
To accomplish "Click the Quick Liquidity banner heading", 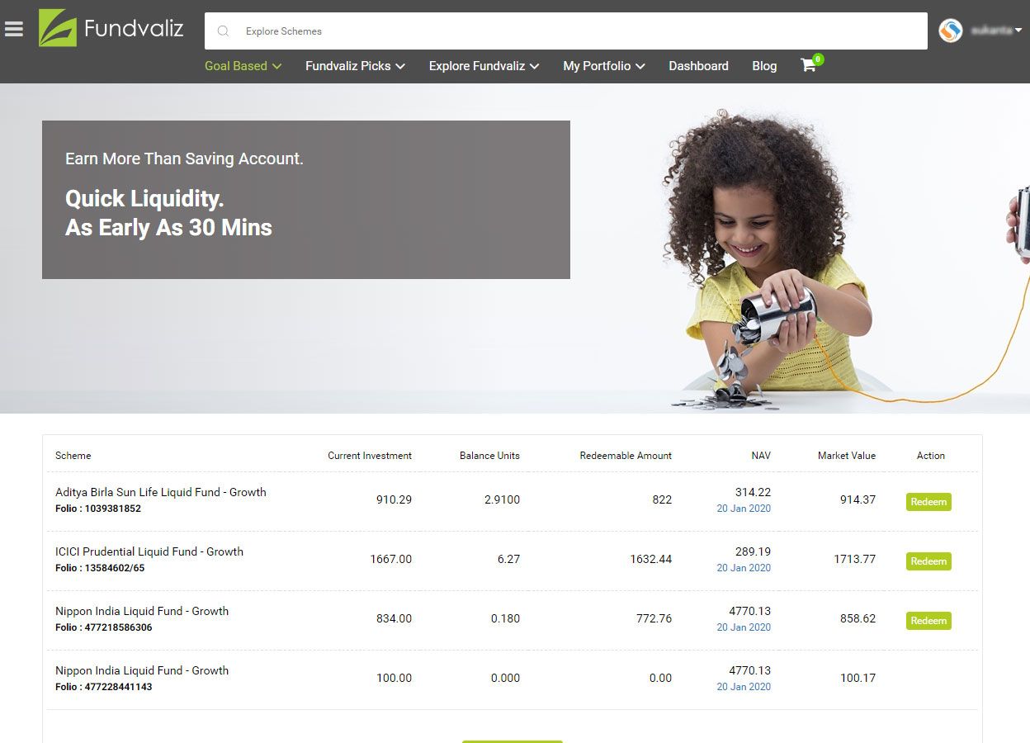I will tap(168, 213).
